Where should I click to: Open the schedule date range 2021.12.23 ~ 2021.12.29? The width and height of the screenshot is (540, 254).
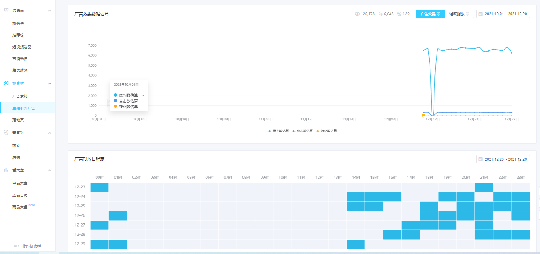point(503,159)
